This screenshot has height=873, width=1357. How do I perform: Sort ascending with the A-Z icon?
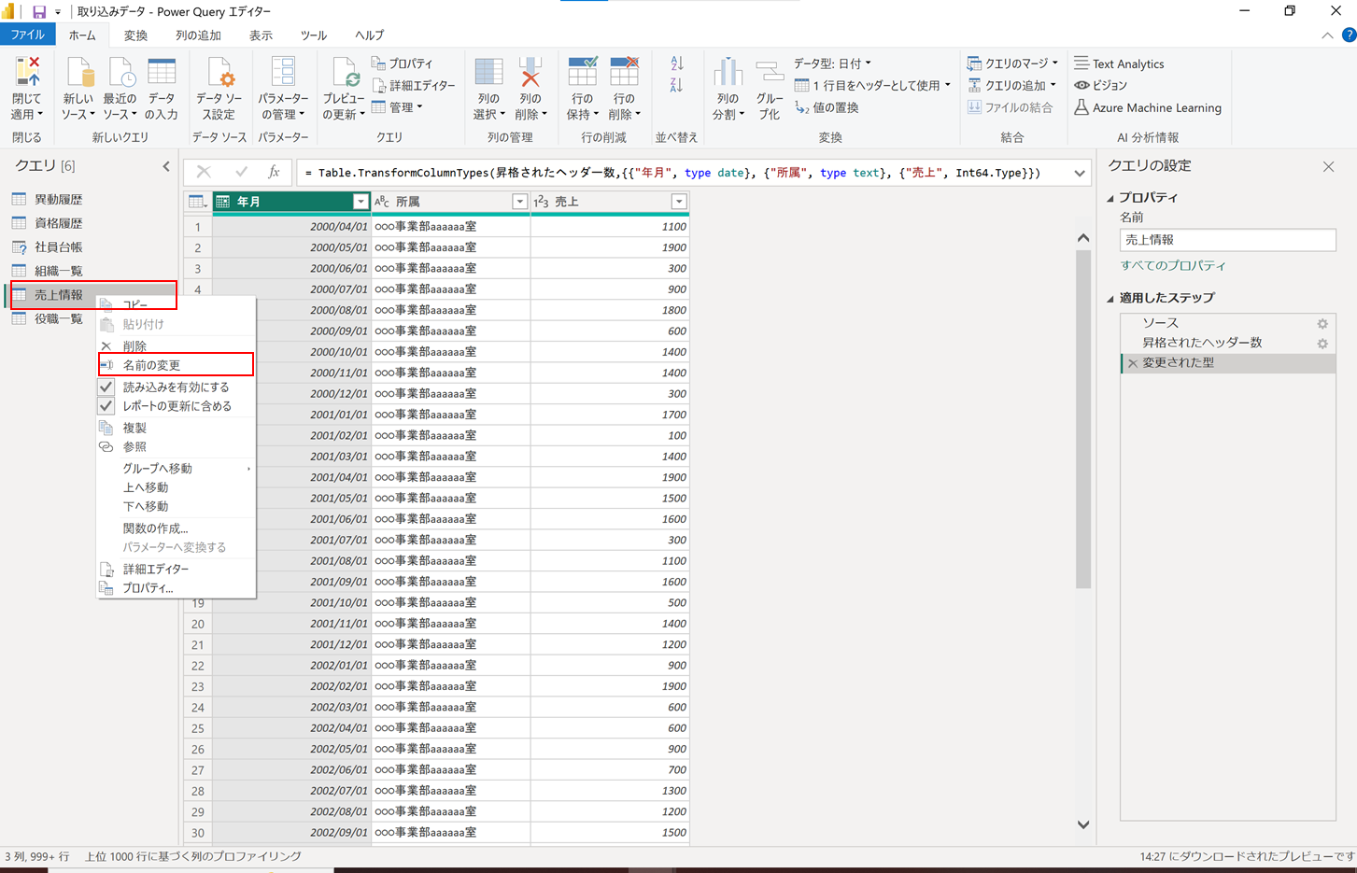click(677, 63)
